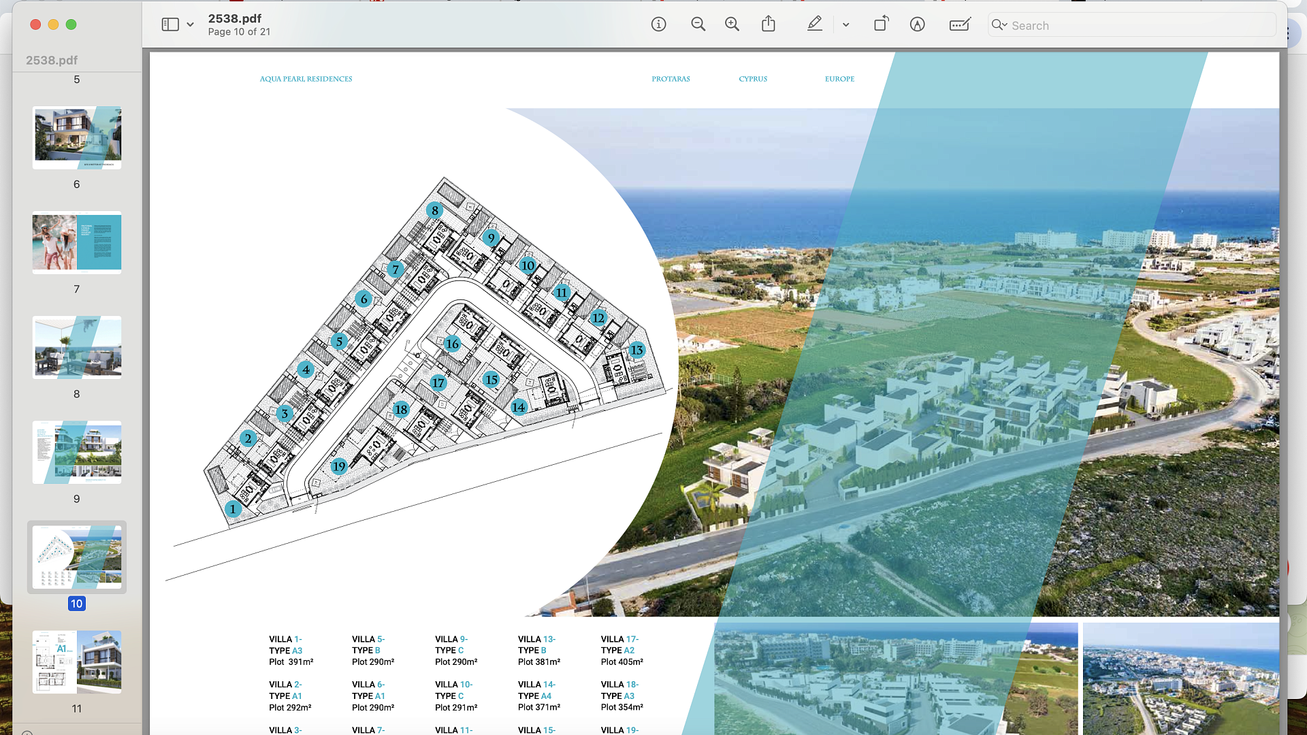1307x735 pixels.
Task: Zoom in on the PDF page
Action: tap(732, 24)
